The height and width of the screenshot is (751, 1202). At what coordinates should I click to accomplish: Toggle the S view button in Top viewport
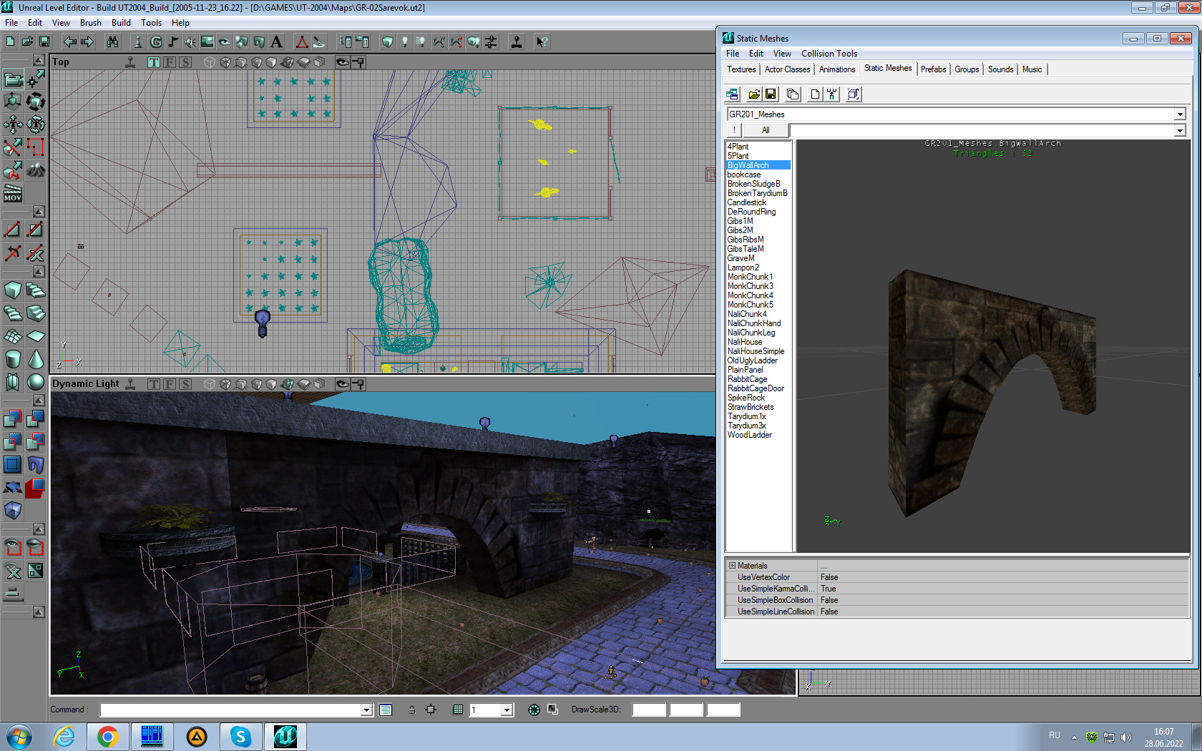click(x=185, y=62)
